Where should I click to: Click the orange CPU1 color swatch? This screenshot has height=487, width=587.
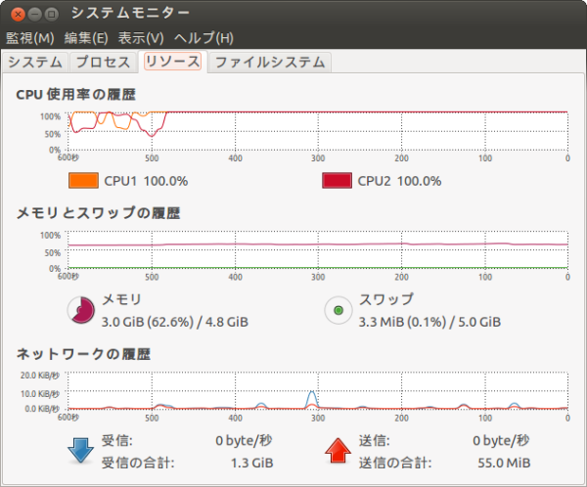pos(83,181)
